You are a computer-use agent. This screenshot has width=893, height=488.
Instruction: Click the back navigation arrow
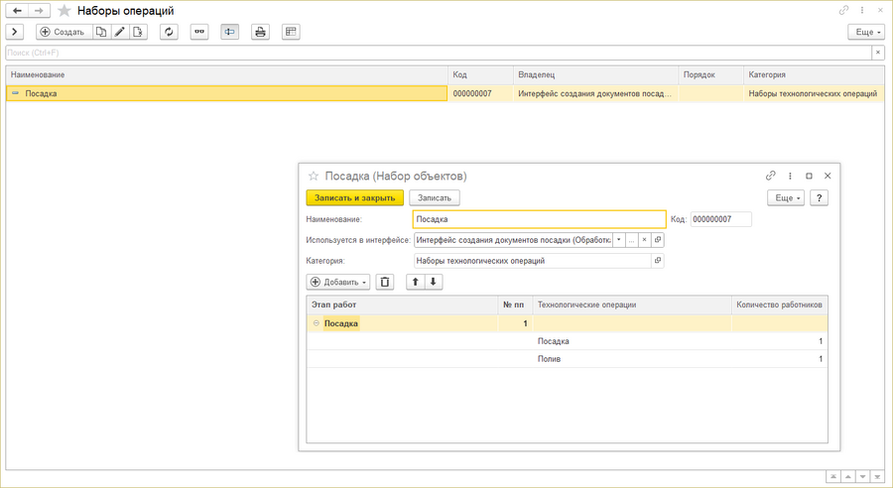point(17,10)
